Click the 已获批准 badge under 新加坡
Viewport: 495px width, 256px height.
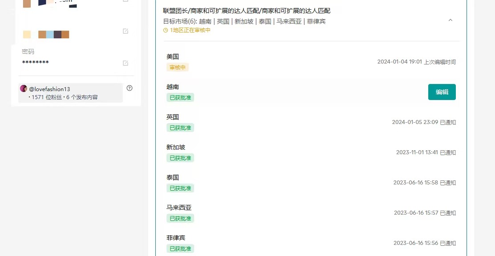coord(180,158)
